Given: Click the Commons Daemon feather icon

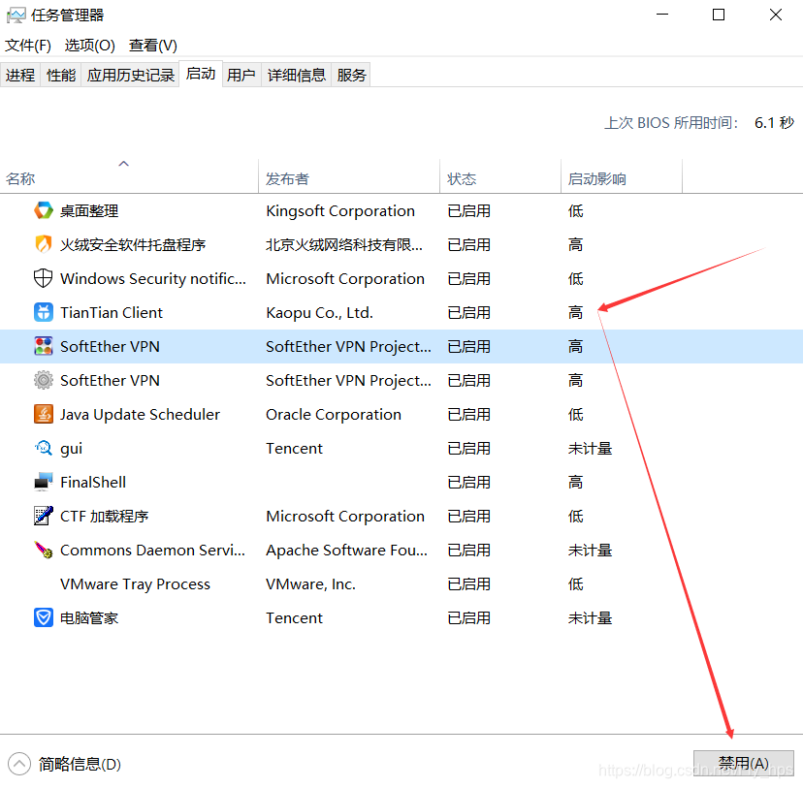Looking at the screenshot, I should [x=43, y=550].
